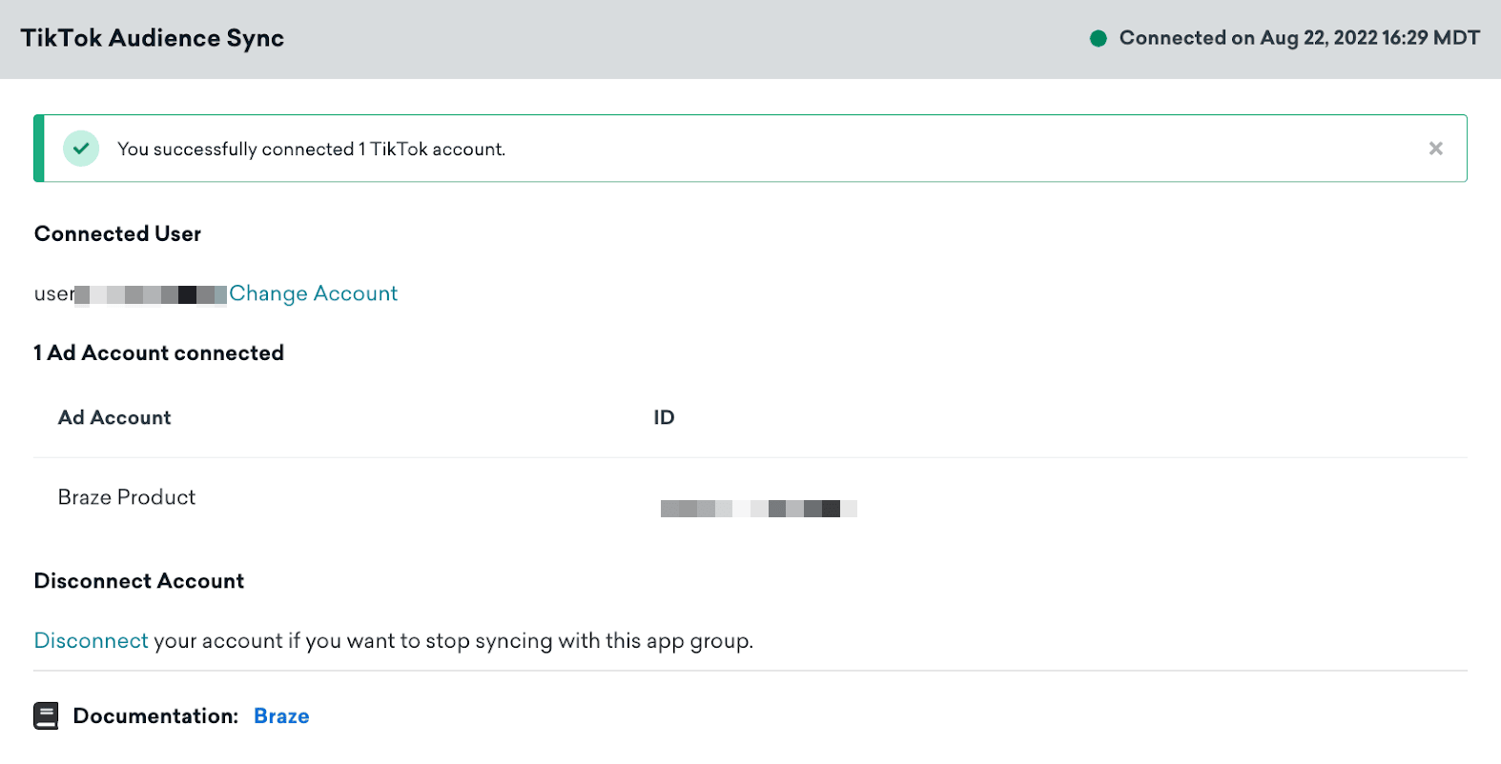
Task: Click the Documentation book icon
Action: click(x=46, y=715)
